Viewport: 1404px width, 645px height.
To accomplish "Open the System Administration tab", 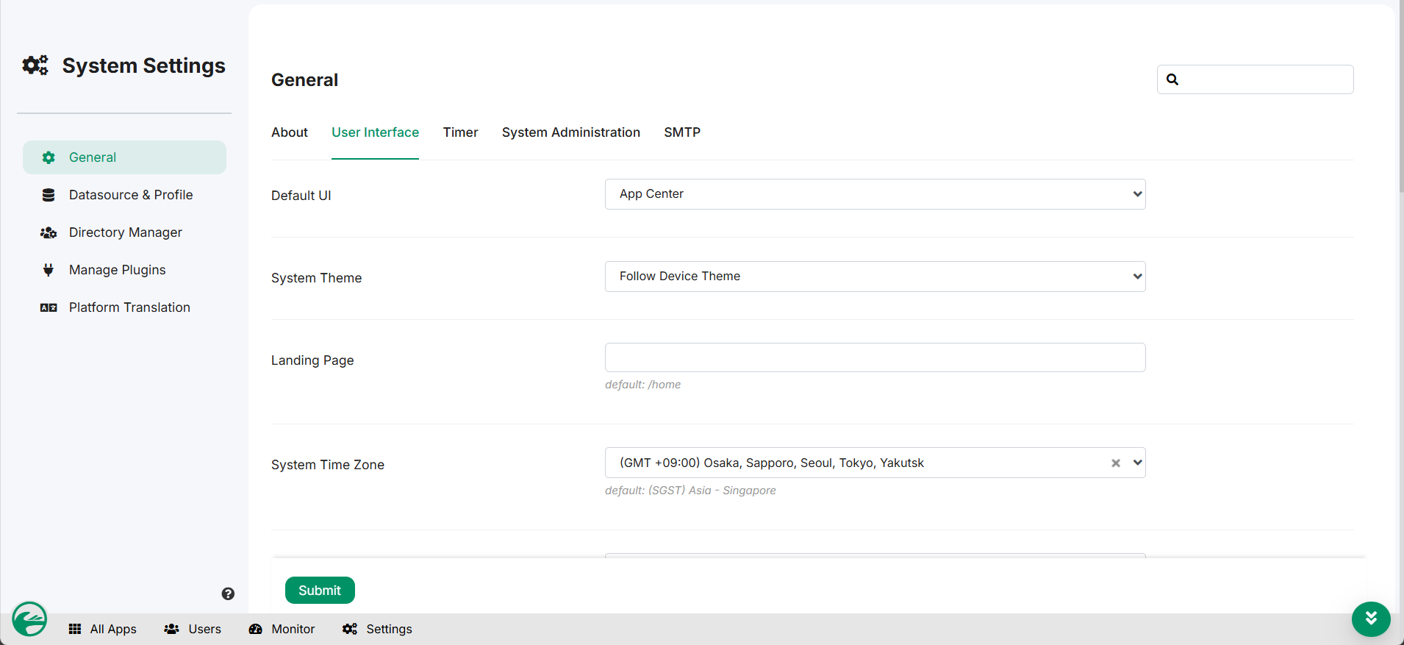I will tap(570, 132).
